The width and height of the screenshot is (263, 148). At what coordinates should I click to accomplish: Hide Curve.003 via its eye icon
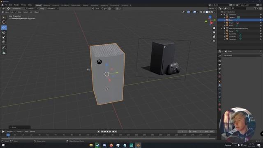point(261,39)
